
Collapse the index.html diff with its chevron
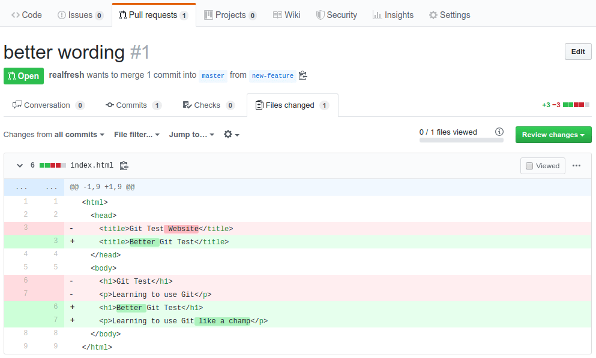pyautogui.click(x=20, y=166)
